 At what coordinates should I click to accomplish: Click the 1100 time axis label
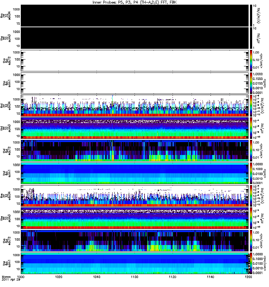click(x=134, y=277)
